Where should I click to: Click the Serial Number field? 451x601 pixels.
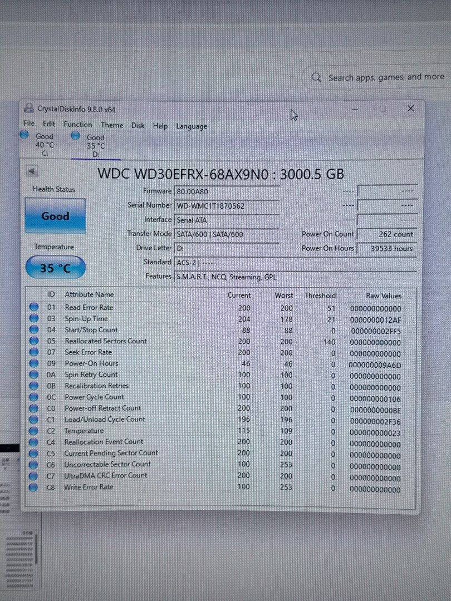pyautogui.click(x=227, y=206)
